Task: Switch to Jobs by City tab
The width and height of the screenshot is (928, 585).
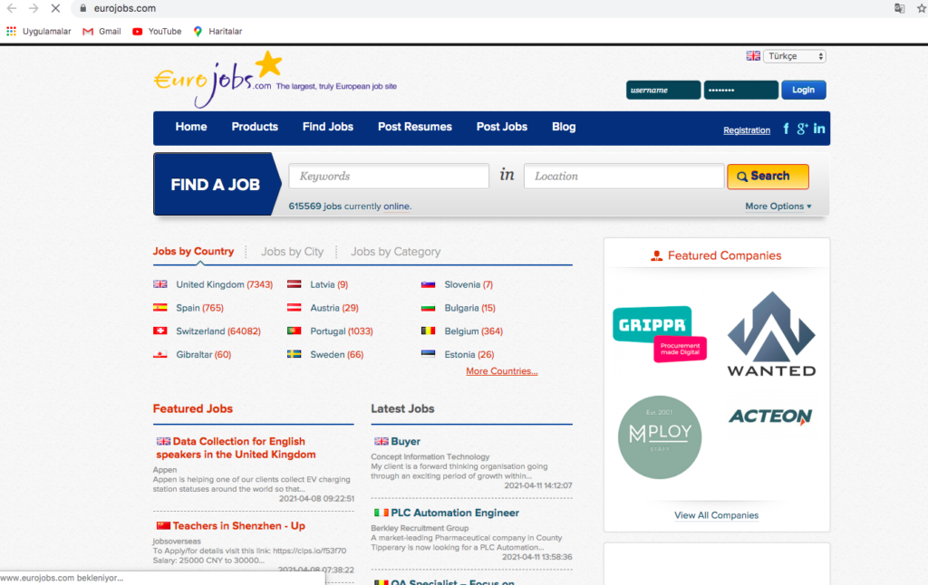Action: pos(292,252)
